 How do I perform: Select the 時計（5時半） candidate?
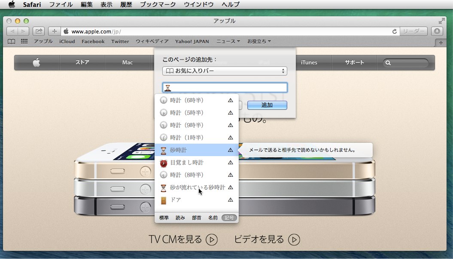point(197,113)
